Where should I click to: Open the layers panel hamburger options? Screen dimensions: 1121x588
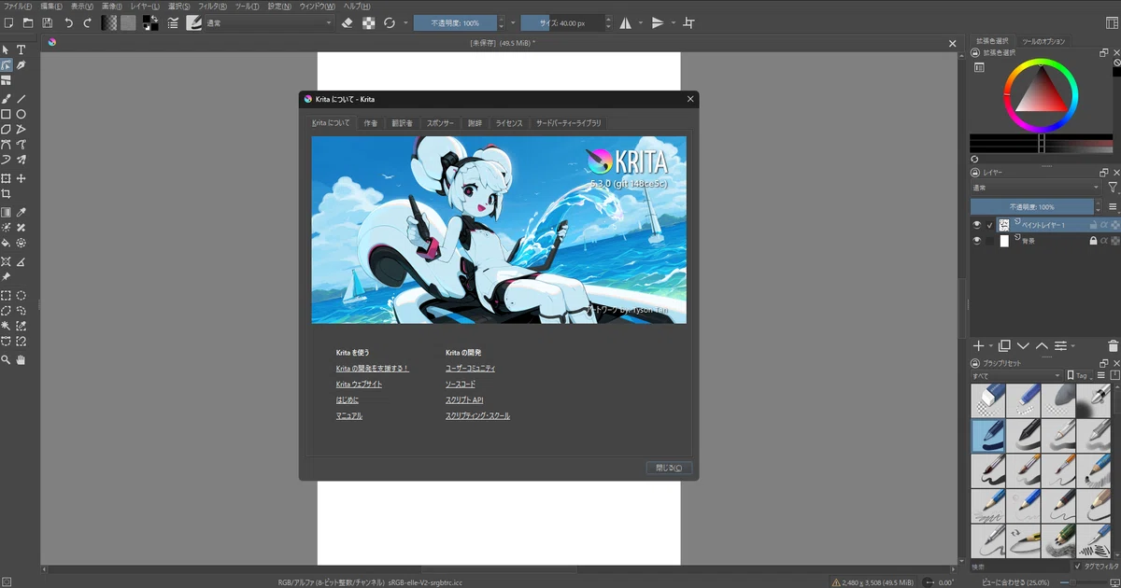[1112, 206]
